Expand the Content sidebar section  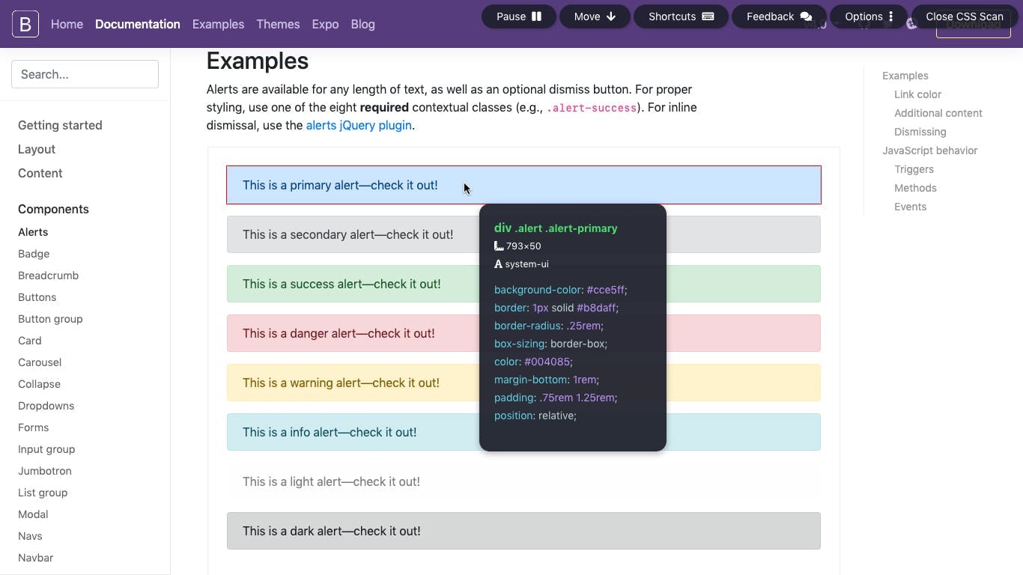click(40, 173)
